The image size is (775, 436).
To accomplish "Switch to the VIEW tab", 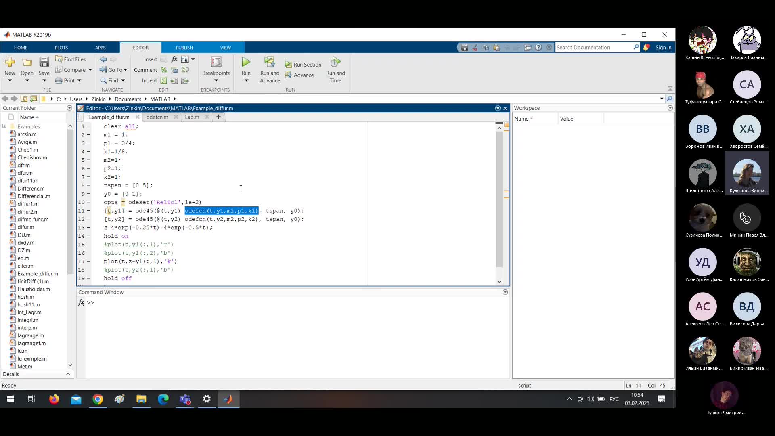I will point(226,48).
